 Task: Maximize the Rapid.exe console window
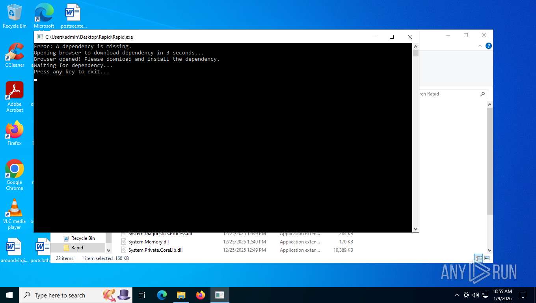click(392, 37)
